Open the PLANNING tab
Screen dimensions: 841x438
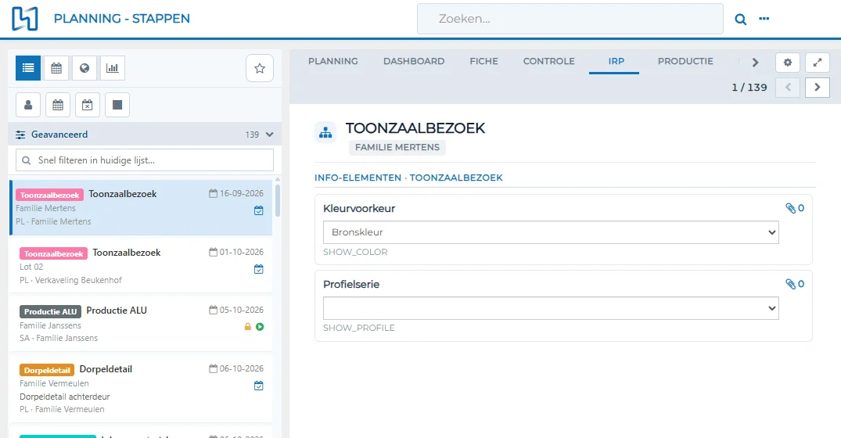coord(333,61)
